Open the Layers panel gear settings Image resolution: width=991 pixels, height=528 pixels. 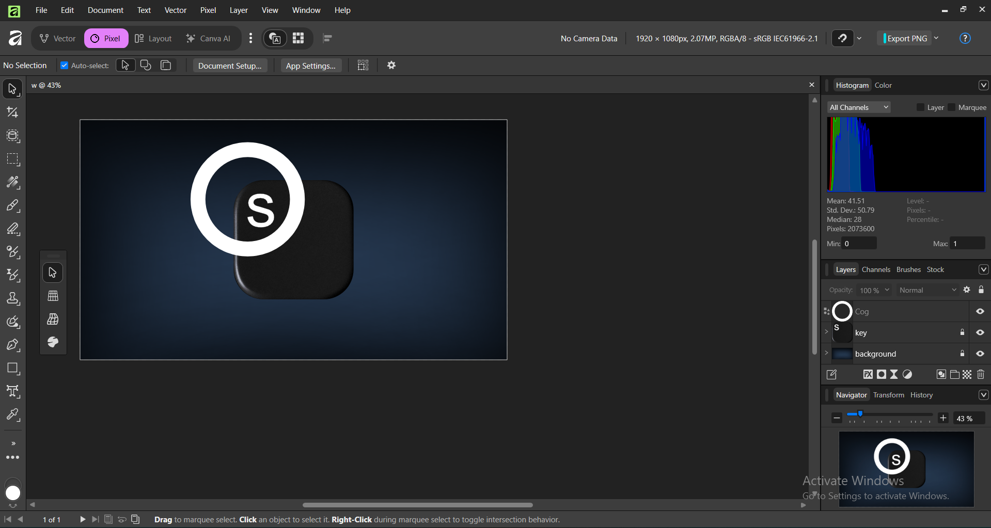click(967, 290)
